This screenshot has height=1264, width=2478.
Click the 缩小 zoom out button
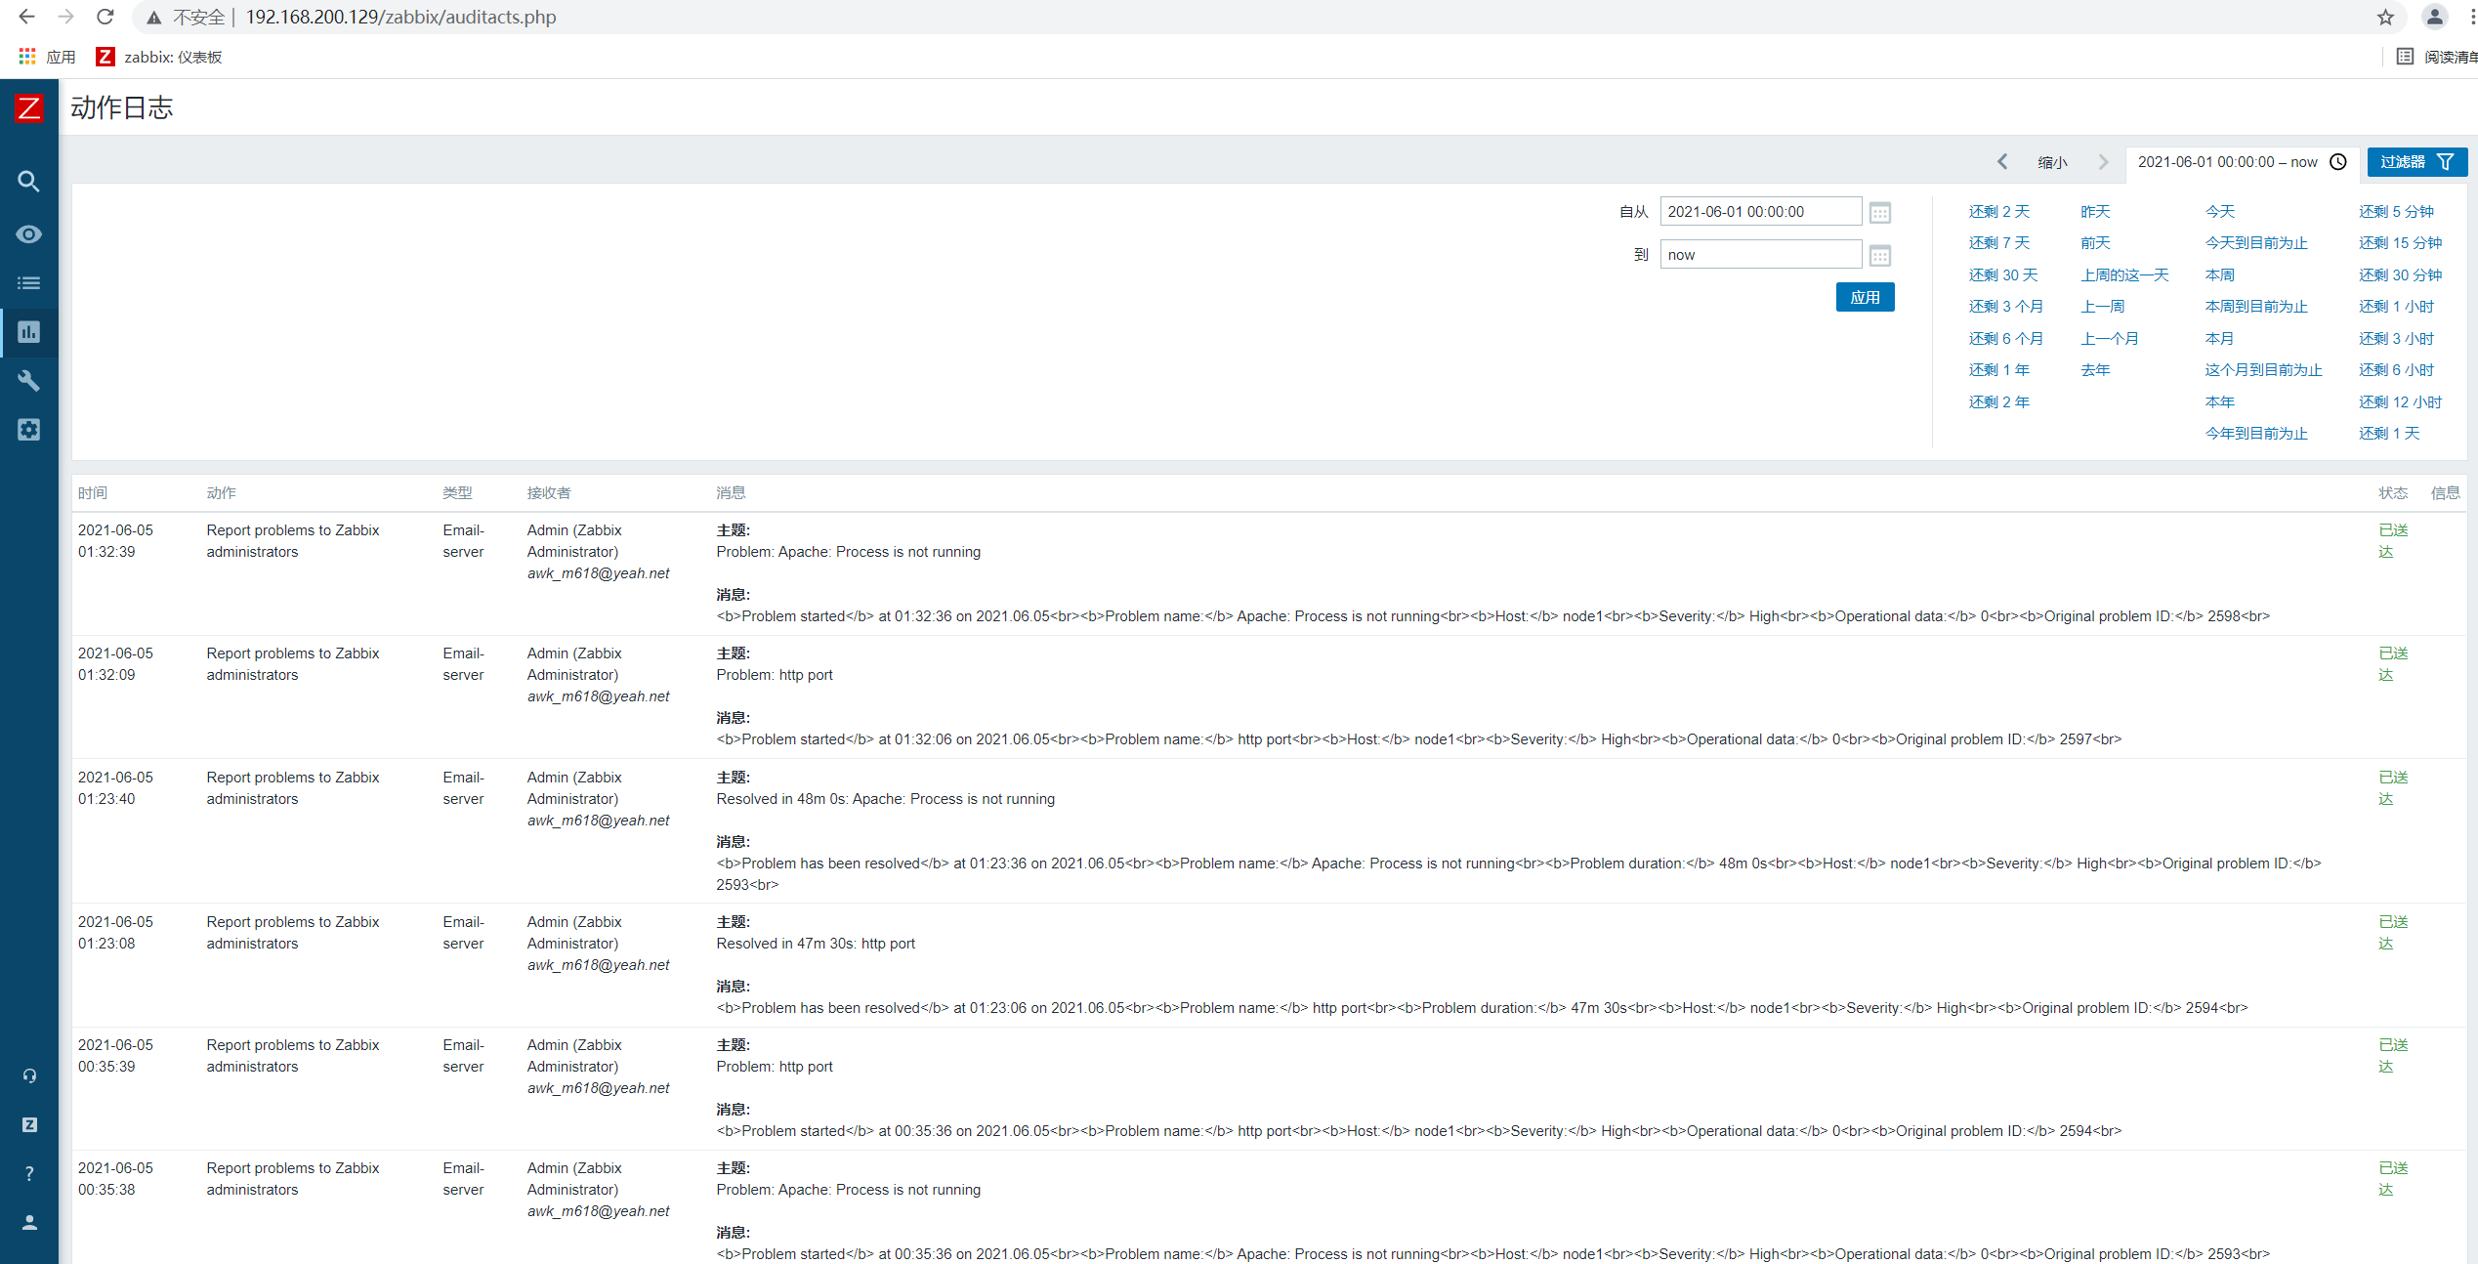coord(2052,162)
